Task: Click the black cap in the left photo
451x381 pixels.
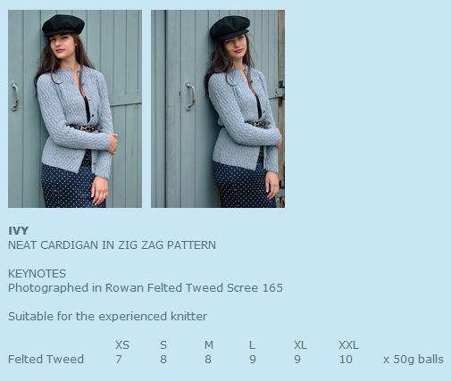Action: (x=63, y=25)
